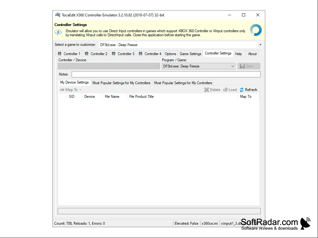Open the Controller 3 tab

point(123,54)
